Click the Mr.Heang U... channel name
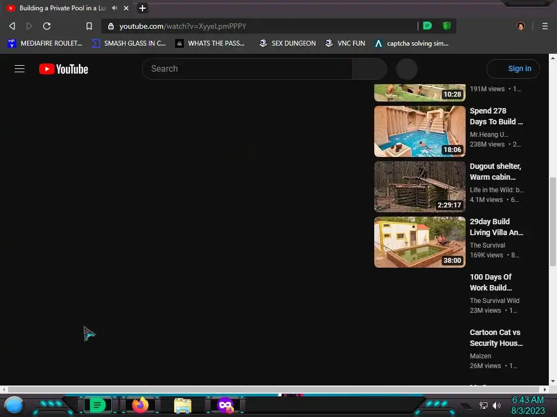Viewport: 557px width, 417px height. coord(489,135)
